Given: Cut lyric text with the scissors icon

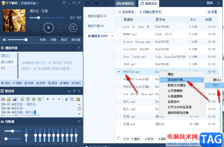Looking at the screenshot, I should pos(66,99).
